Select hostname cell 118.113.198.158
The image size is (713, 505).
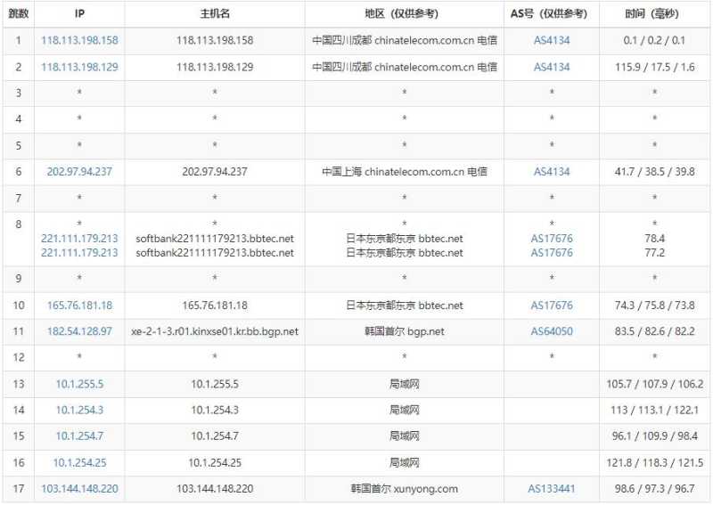(x=215, y=40)
